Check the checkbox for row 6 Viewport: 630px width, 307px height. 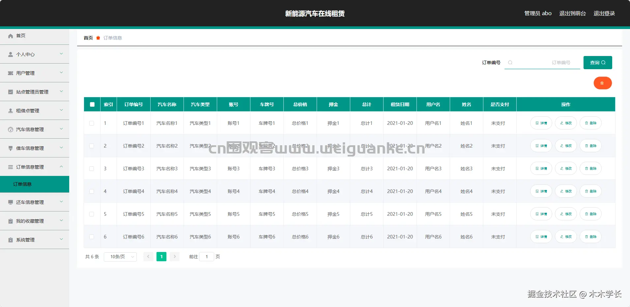(92, 237)
